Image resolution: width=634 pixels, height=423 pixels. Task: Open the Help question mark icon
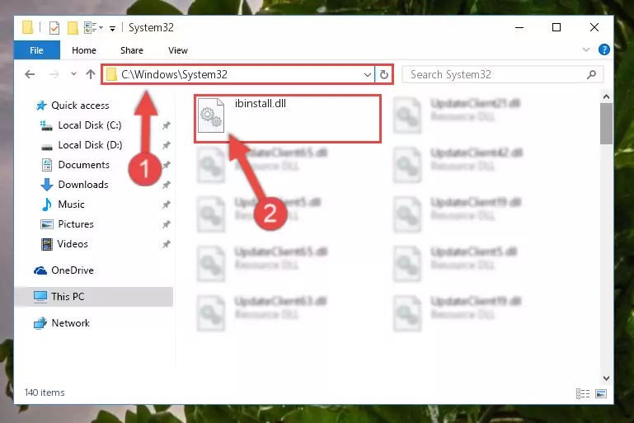[x=604, y=49]
